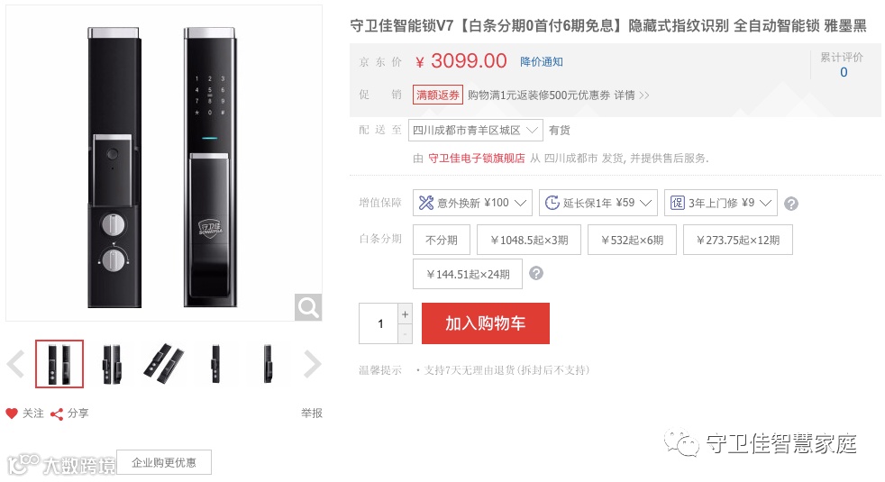885x482 pixels.
Task: Click the 降价通知 price alert link
Action: click(x=542, y=61)
